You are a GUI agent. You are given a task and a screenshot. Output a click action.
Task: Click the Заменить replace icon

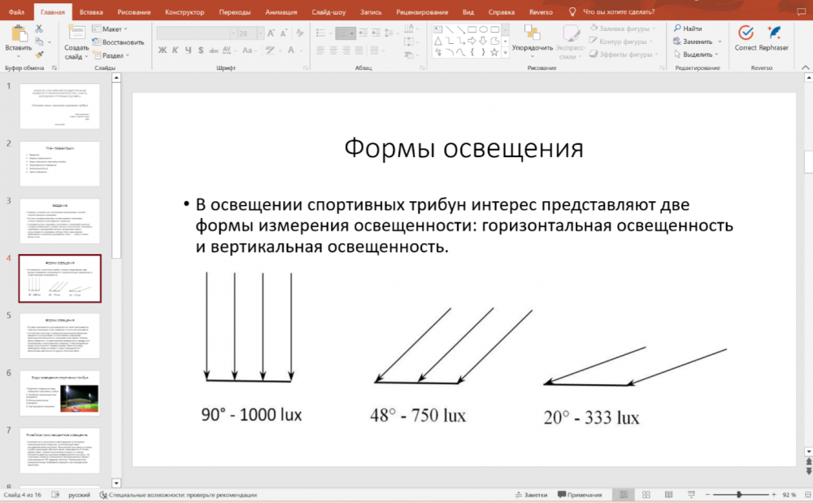(x=677, y=41)
